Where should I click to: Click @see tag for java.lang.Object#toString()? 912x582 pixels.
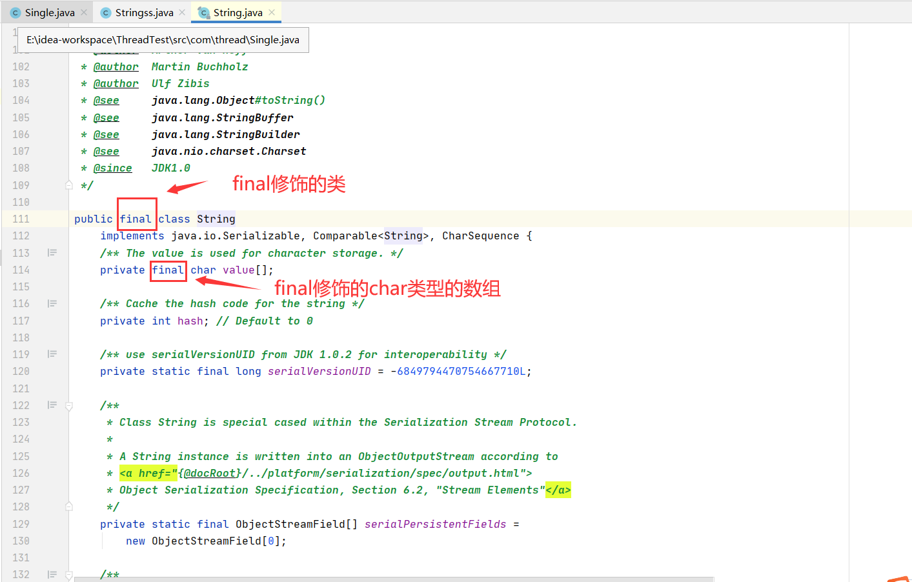[x=106, y=100]
